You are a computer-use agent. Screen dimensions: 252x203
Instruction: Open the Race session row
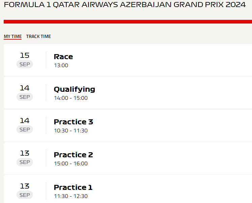(x=128, y=60)
